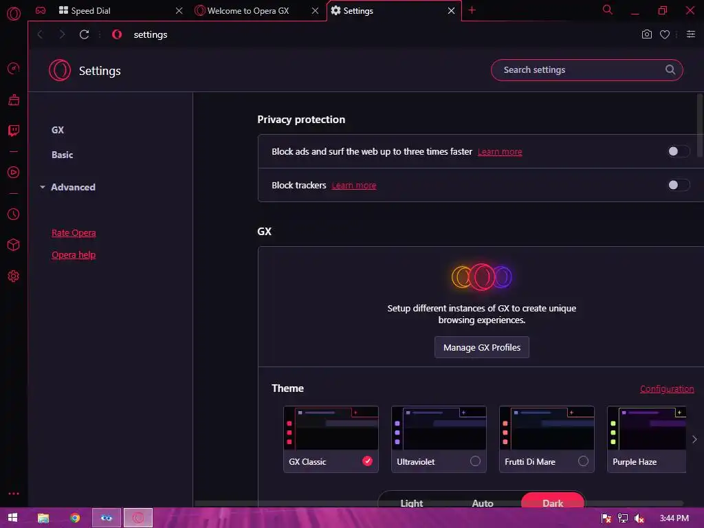
Task: Open GX Cleaner icon in sidebar
Action: [x=14, y=100]
